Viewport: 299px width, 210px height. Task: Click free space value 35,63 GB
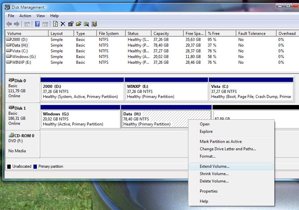[193, 40]
